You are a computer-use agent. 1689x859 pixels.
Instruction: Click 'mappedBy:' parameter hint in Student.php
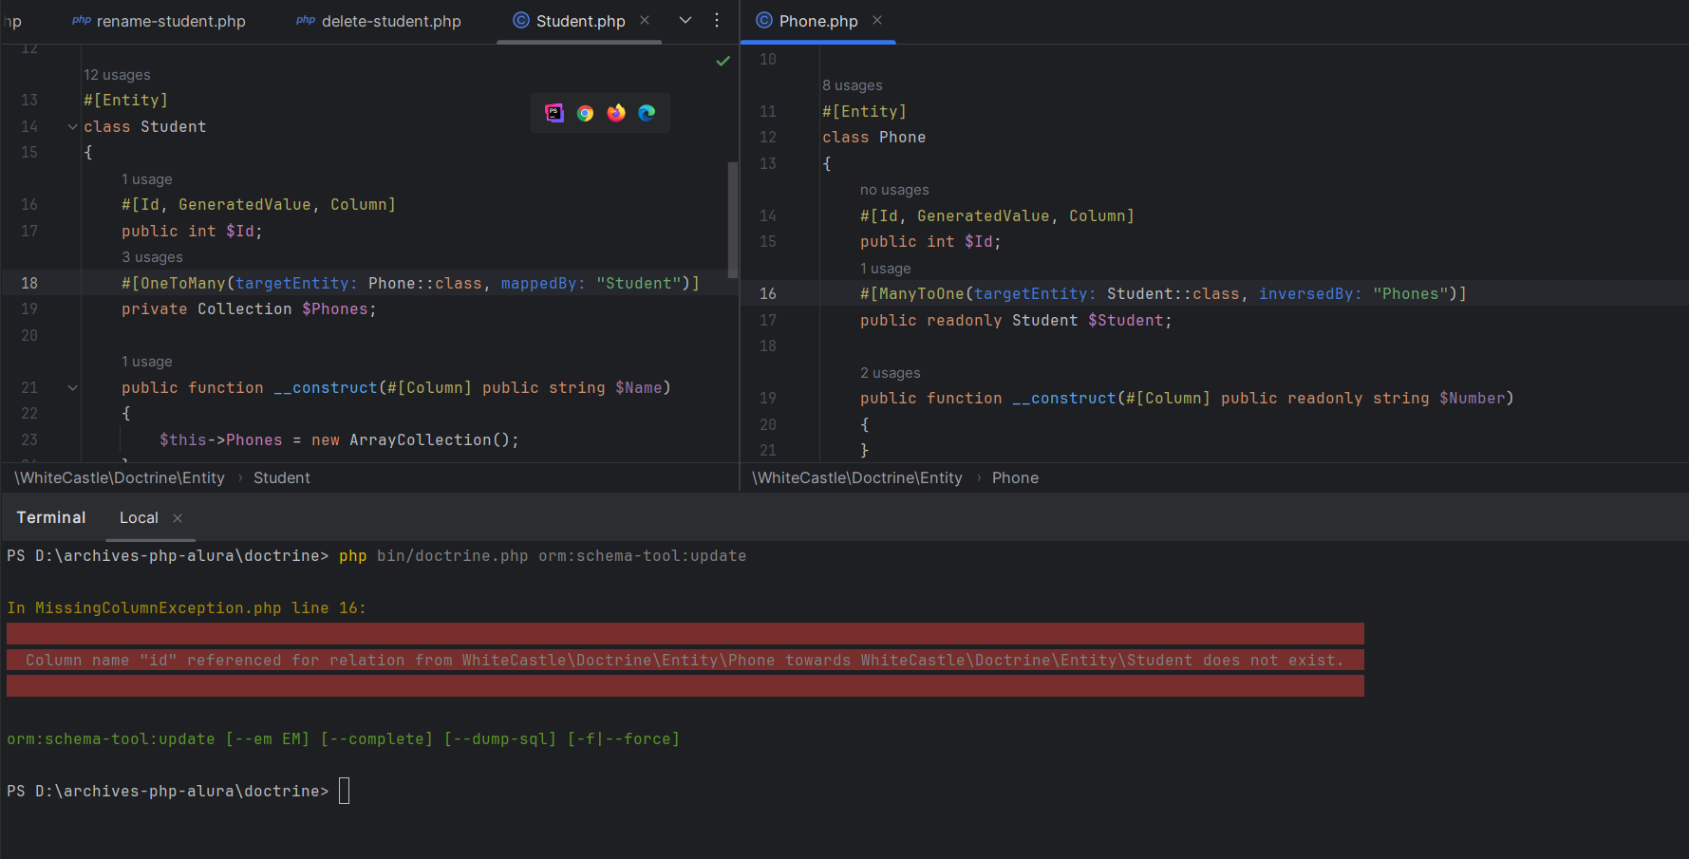point(543,283)
